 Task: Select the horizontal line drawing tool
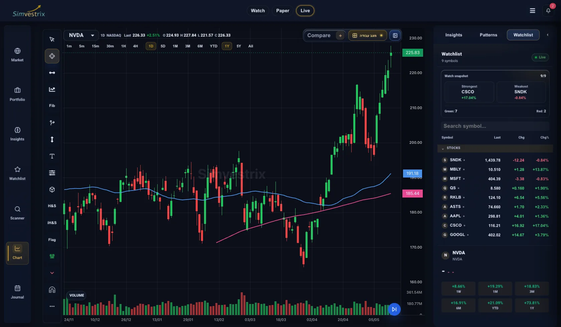(52, 73)
